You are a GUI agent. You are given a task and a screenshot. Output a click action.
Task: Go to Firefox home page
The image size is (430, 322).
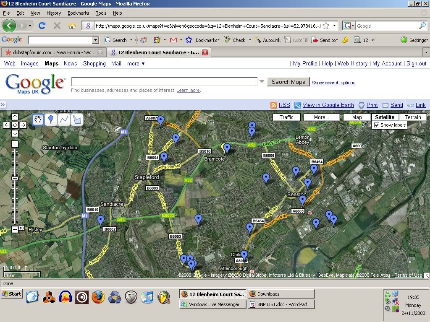[72, 26]
